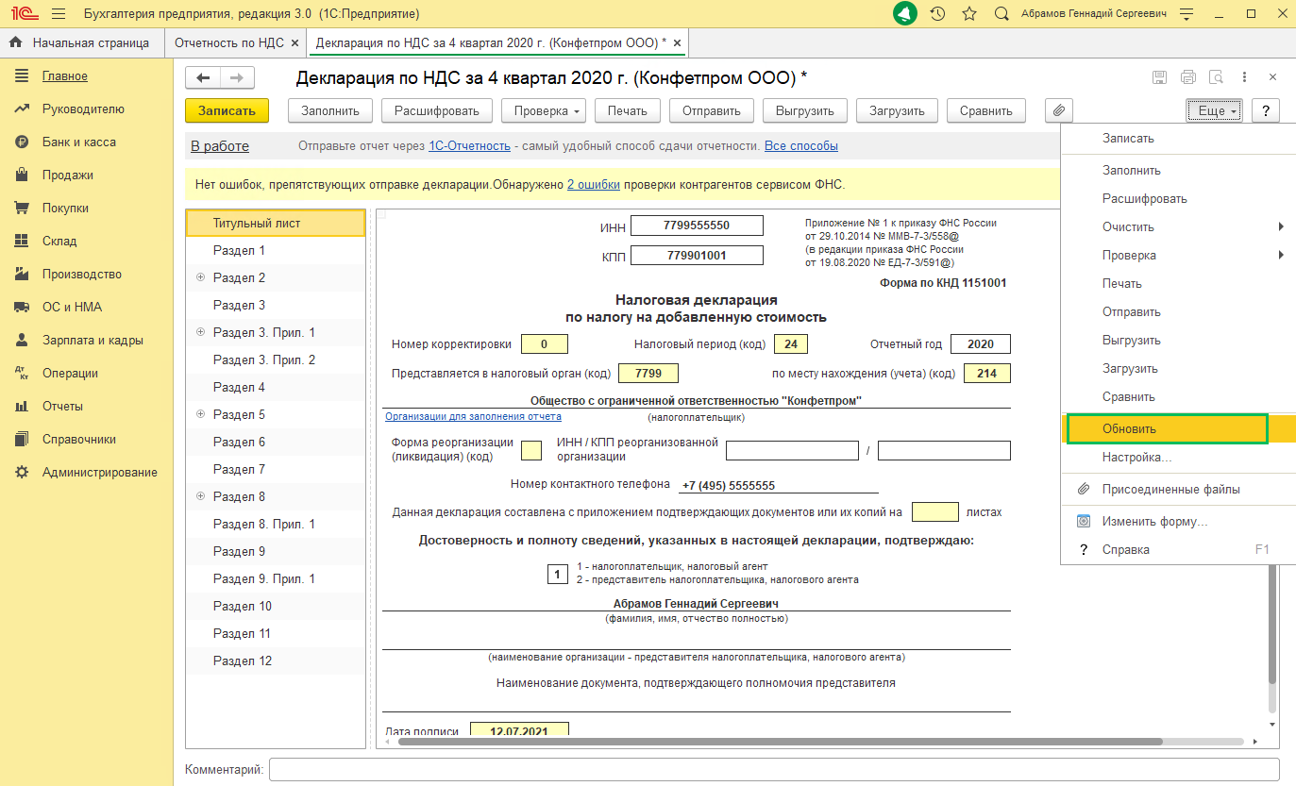
Task: Click the Производство factory icon
Action: (x=22, y=274)
